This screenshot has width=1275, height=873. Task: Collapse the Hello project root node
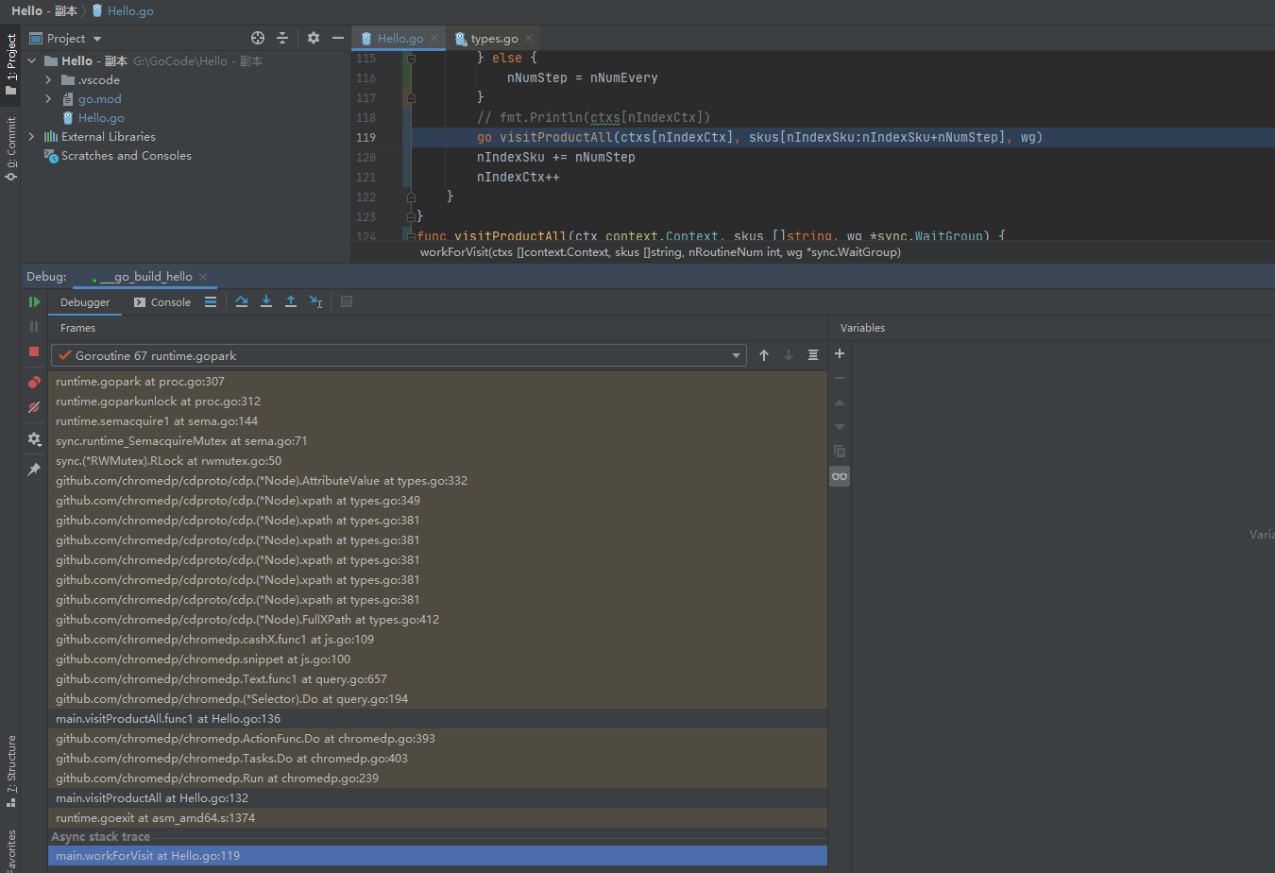31,61
